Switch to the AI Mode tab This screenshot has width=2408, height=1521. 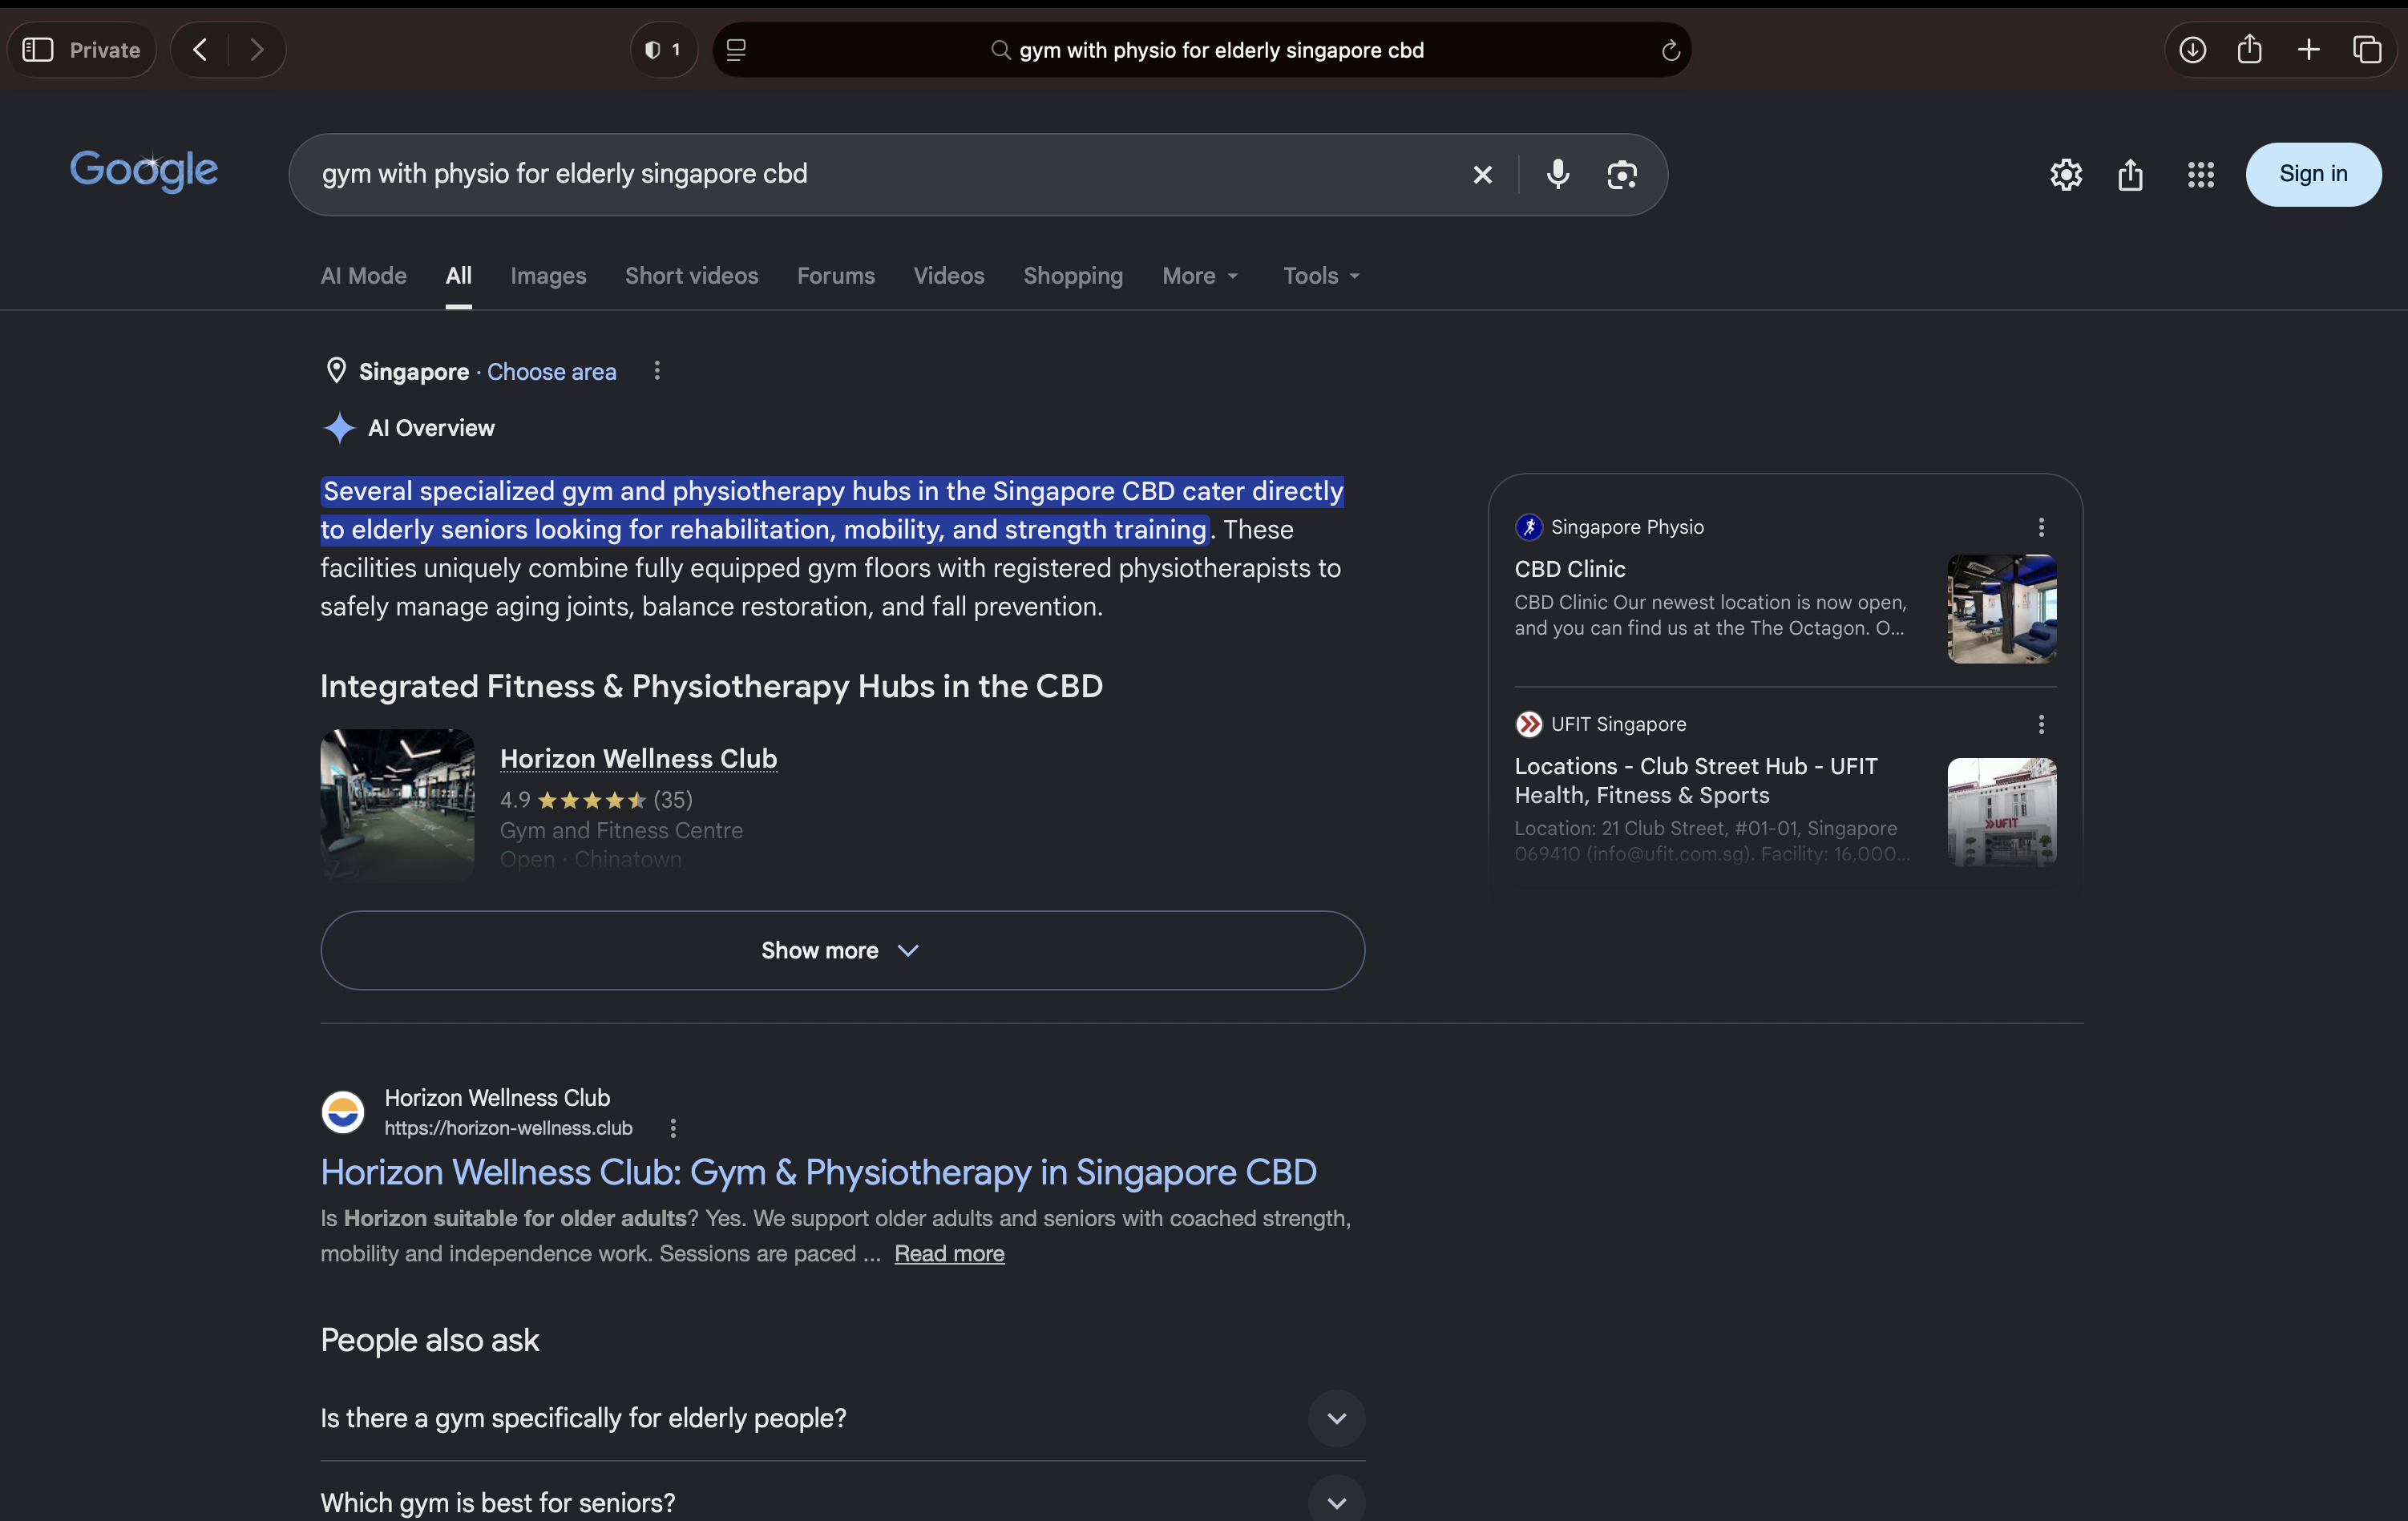[x=363, y=276]
